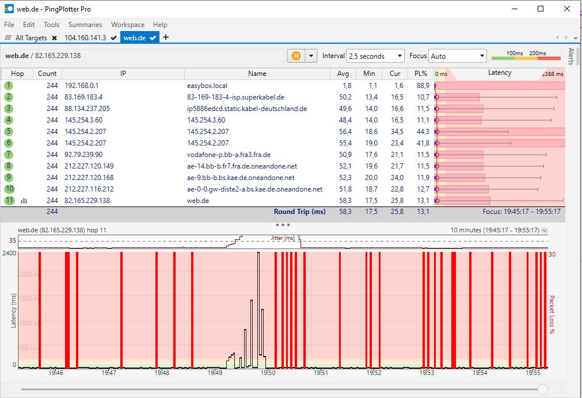Close the All Targets tab with its X
Viewport: 582px width, 398px height.
tap(55, 38)
